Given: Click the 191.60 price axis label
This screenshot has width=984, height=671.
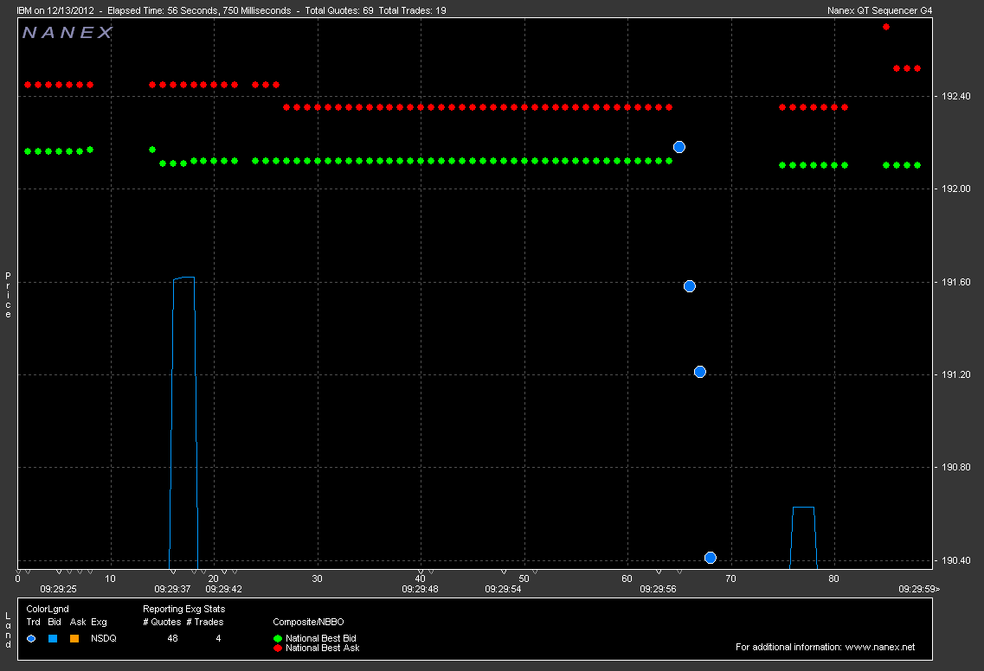Looking at the screenshot, I should (x=955, y=282).
